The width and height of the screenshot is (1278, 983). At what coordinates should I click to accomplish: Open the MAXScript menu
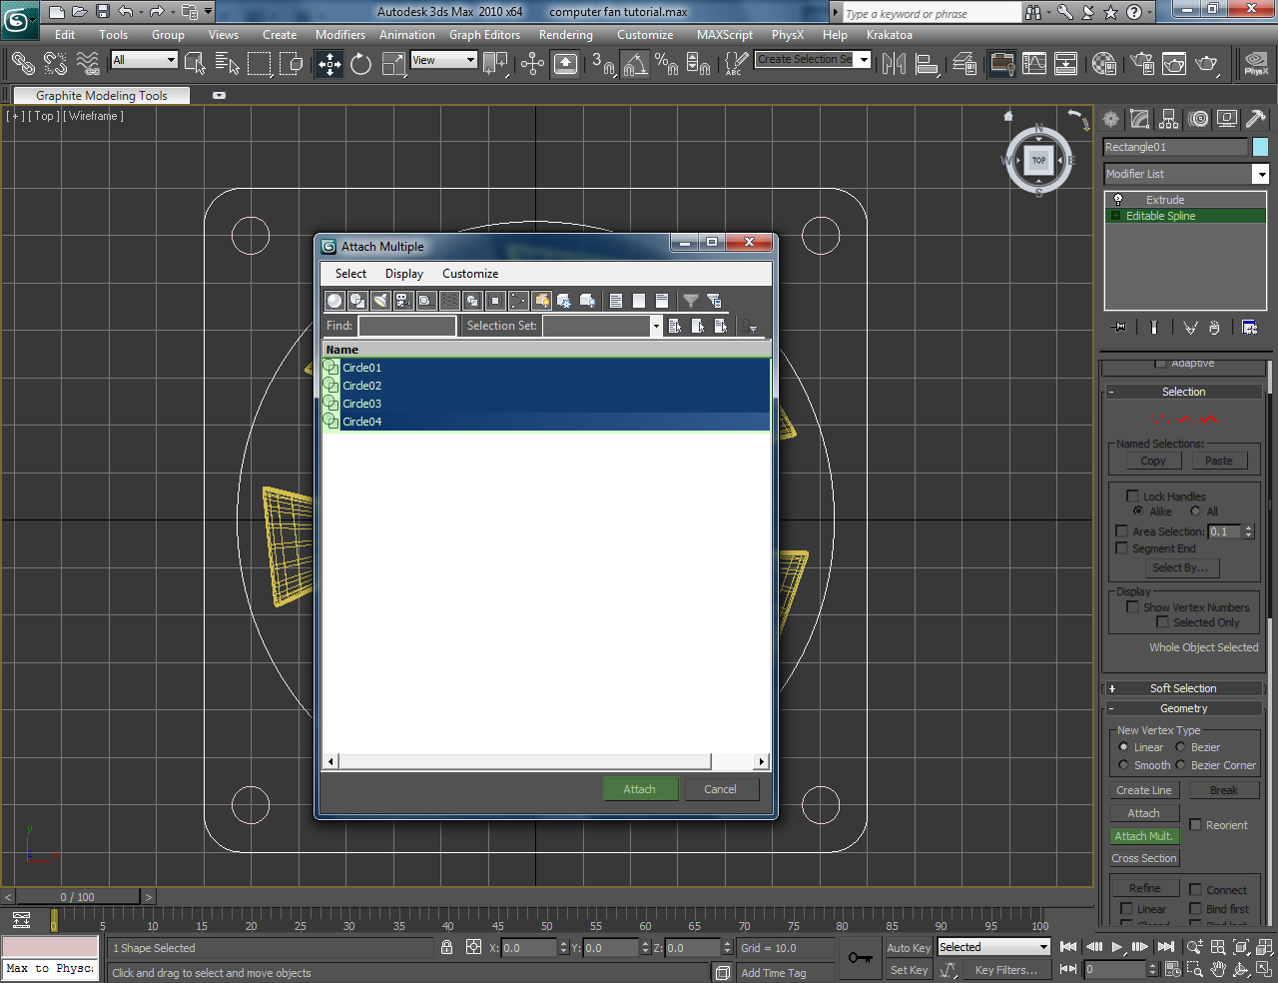pos(725,35)
